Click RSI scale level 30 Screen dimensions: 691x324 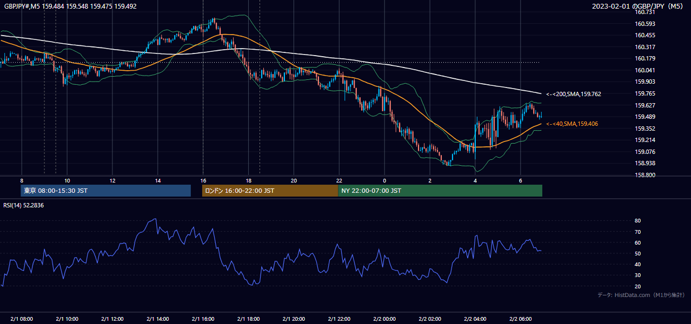tap(638, 275)
